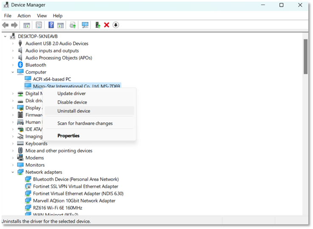Select Micro-Star International Co., Ltd. MS-7D69

pos(76,86)
